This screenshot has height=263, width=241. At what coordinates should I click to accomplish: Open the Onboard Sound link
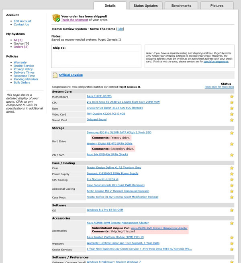(96, 120)
